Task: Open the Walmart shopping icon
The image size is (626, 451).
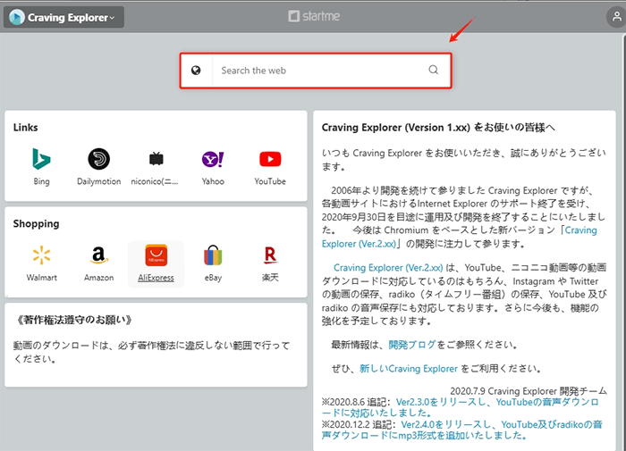Action: pos(41,255)
